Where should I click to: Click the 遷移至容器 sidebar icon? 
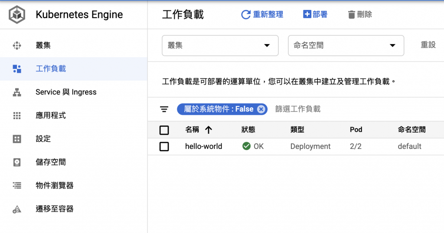[17, 209]
